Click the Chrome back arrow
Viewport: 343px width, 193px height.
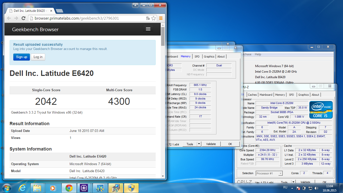pos(9,18)
